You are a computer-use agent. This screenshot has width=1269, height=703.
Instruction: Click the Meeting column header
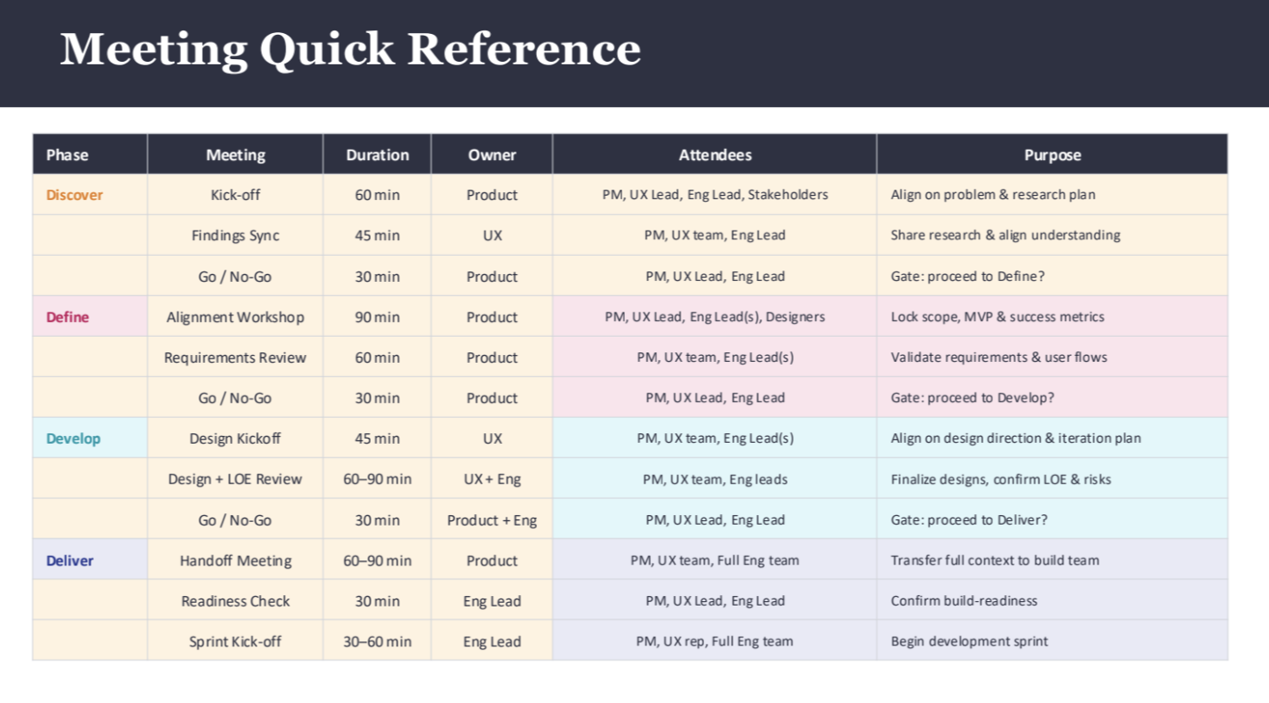click(x=235, y=154)
